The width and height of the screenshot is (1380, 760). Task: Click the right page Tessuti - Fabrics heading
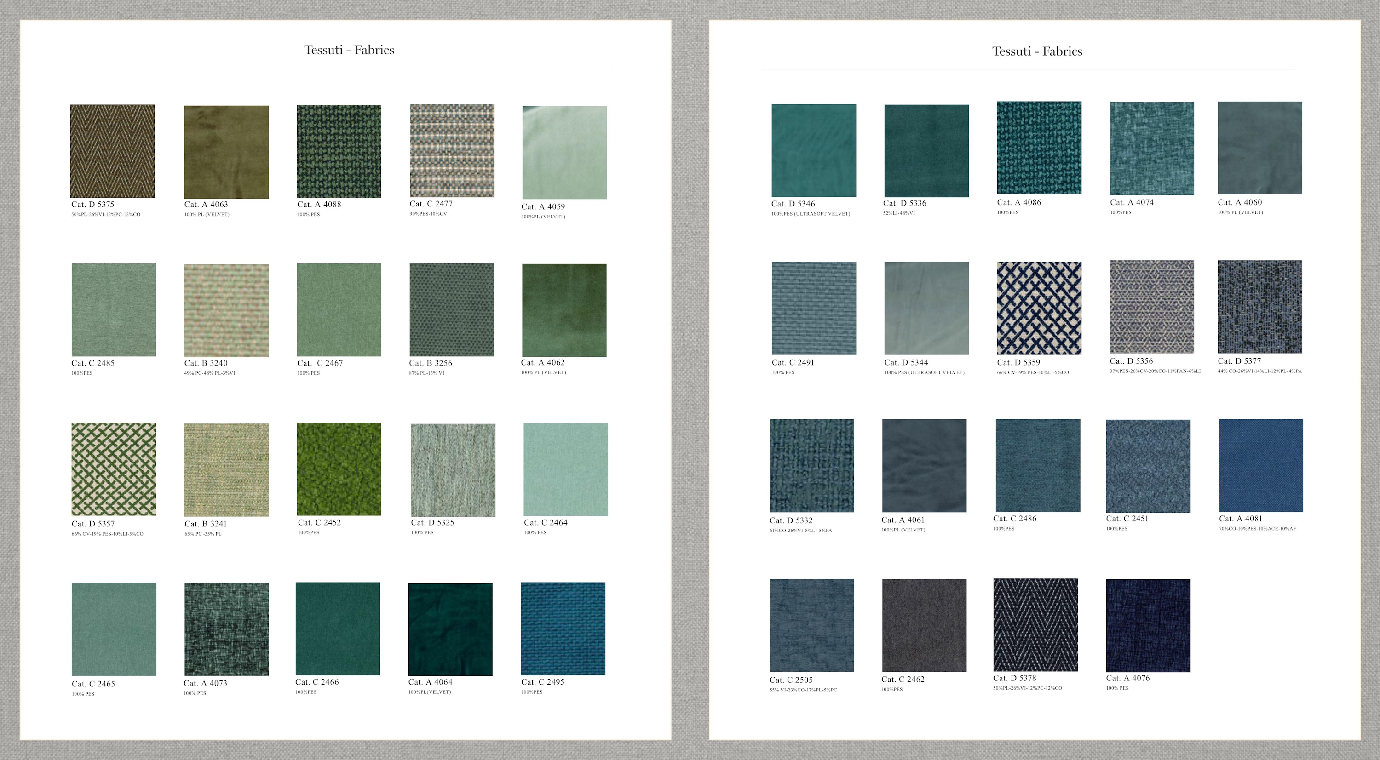[1036, 51]
